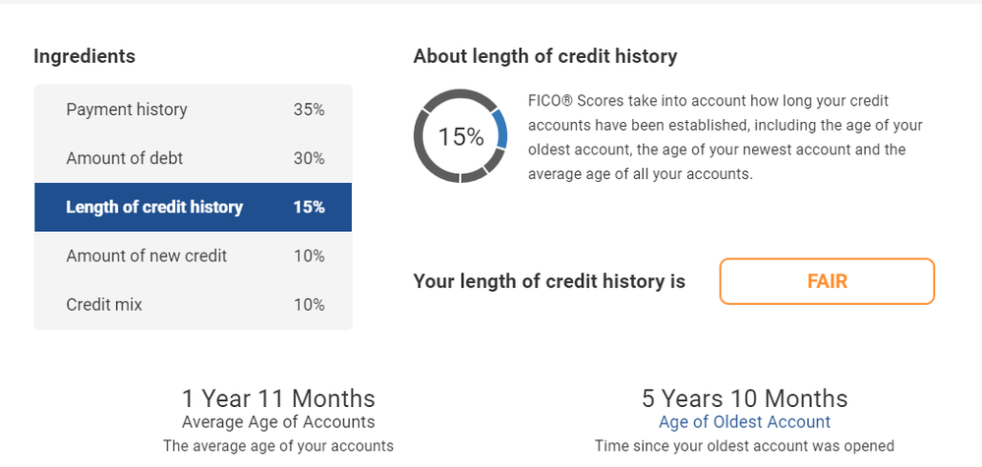Click the 5 Years 10 Months figure

[x=745, y=399]
